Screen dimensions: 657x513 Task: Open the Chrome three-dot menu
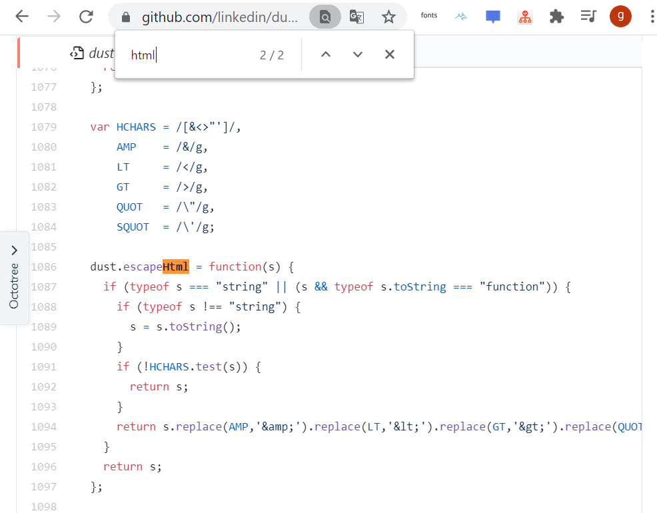652,17
